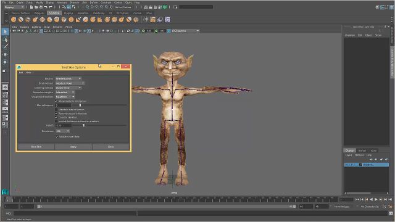Click the go to end playback icon
Screen dimensions: 395x222
coord(390,199)
